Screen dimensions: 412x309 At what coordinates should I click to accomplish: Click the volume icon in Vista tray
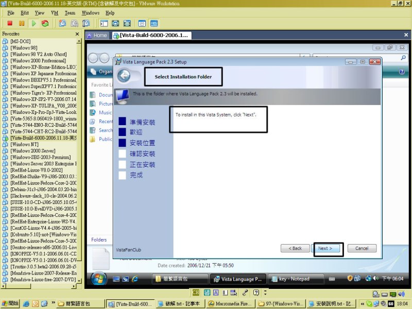(x=376, y=278)
